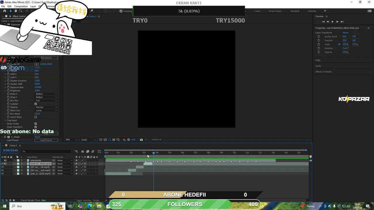Open the composition mini-flowchart icon
Viewport: 374px width, 210px height.
click(x=76, y=151)
